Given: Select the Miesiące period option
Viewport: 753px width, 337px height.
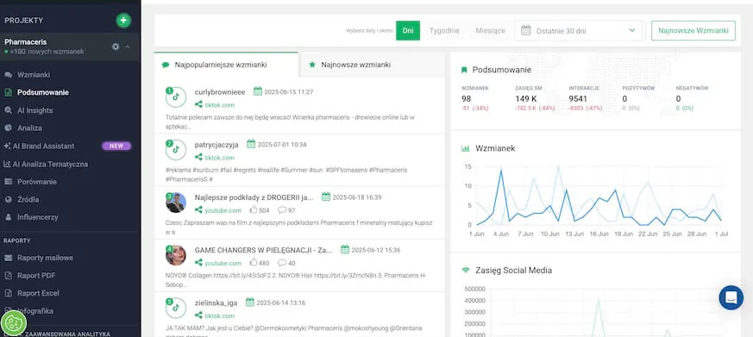Looking at the screenshot, I should [490, 30].
